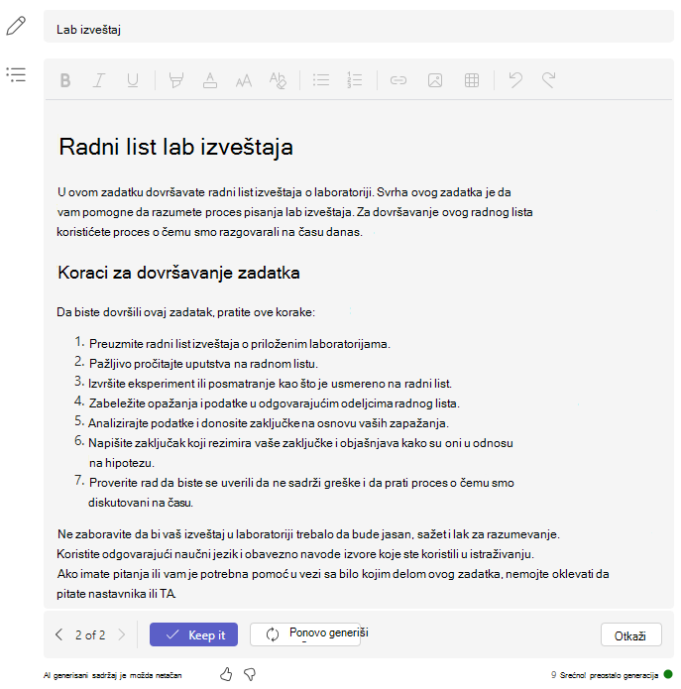The height and width of the screenshot is (689, 681).
Task: Click the Lab izveštaj title field
Action: [x=359, y=27]
